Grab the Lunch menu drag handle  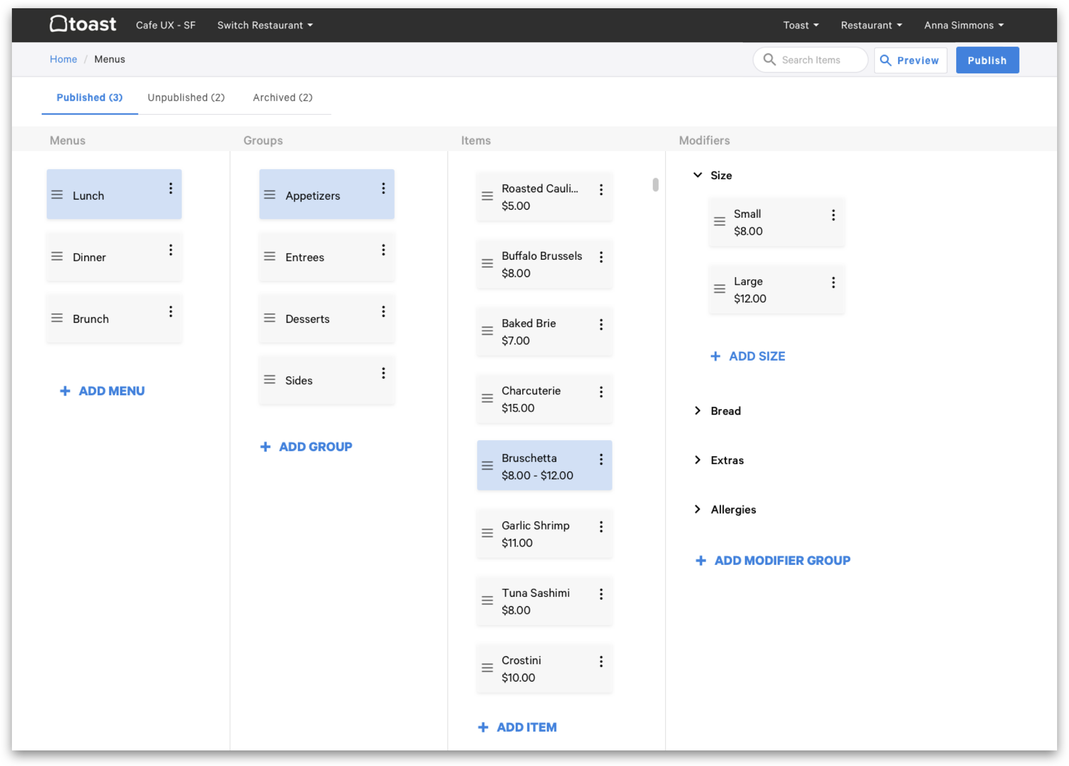click(x=57, y=195)
